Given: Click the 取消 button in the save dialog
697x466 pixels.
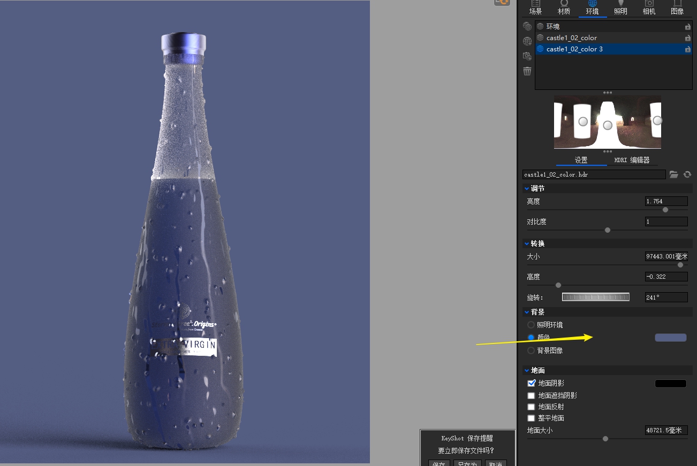Looking at the screenshot, I should click(x=495, y=463).
